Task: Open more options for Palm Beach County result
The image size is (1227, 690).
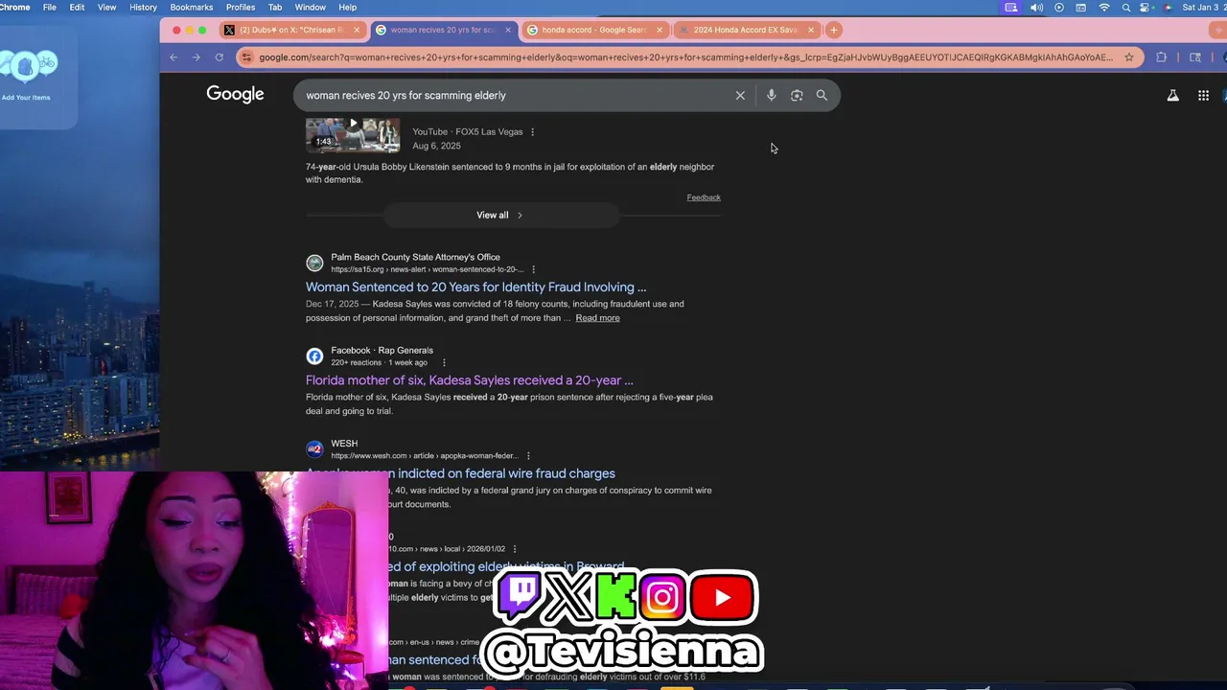Action: pos(534,269)
